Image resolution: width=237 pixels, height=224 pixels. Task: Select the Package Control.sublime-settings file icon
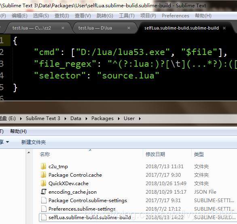tap(44, 200)
